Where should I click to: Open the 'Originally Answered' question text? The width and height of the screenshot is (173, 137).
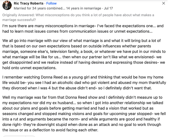point(78,17)
